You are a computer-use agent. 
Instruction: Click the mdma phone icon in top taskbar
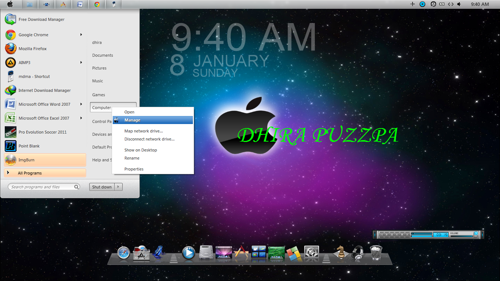[x=114, y=4]
